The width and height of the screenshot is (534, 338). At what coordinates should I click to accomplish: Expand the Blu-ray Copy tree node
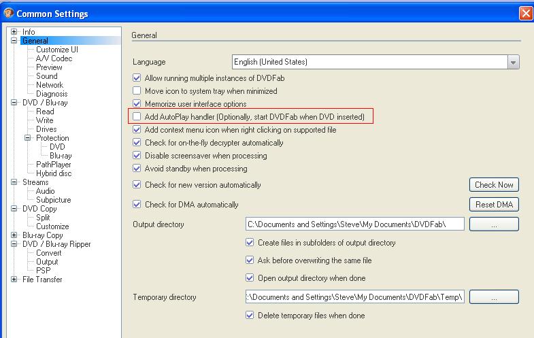tap(14, 235)
